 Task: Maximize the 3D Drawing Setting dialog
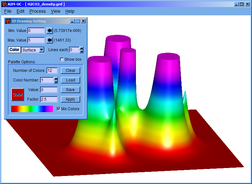(78, 21)
